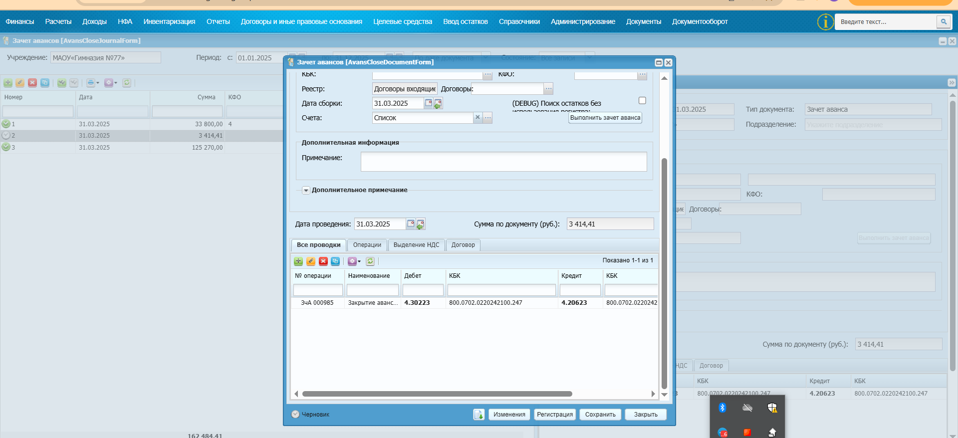Open the purple actions menu in dialog grid
Viewport: 958px width, 438px height.
pos(354,261)
